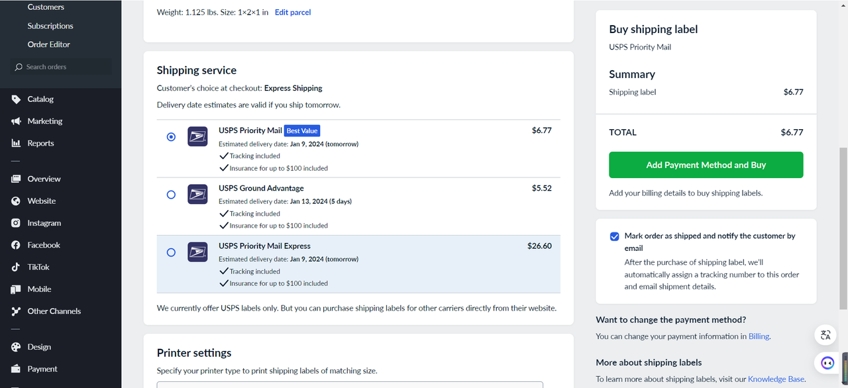Click the Marketing megaphone icon
Viewport: 848px width, 388px height.
pyautogui.click(x=16, y=121)
